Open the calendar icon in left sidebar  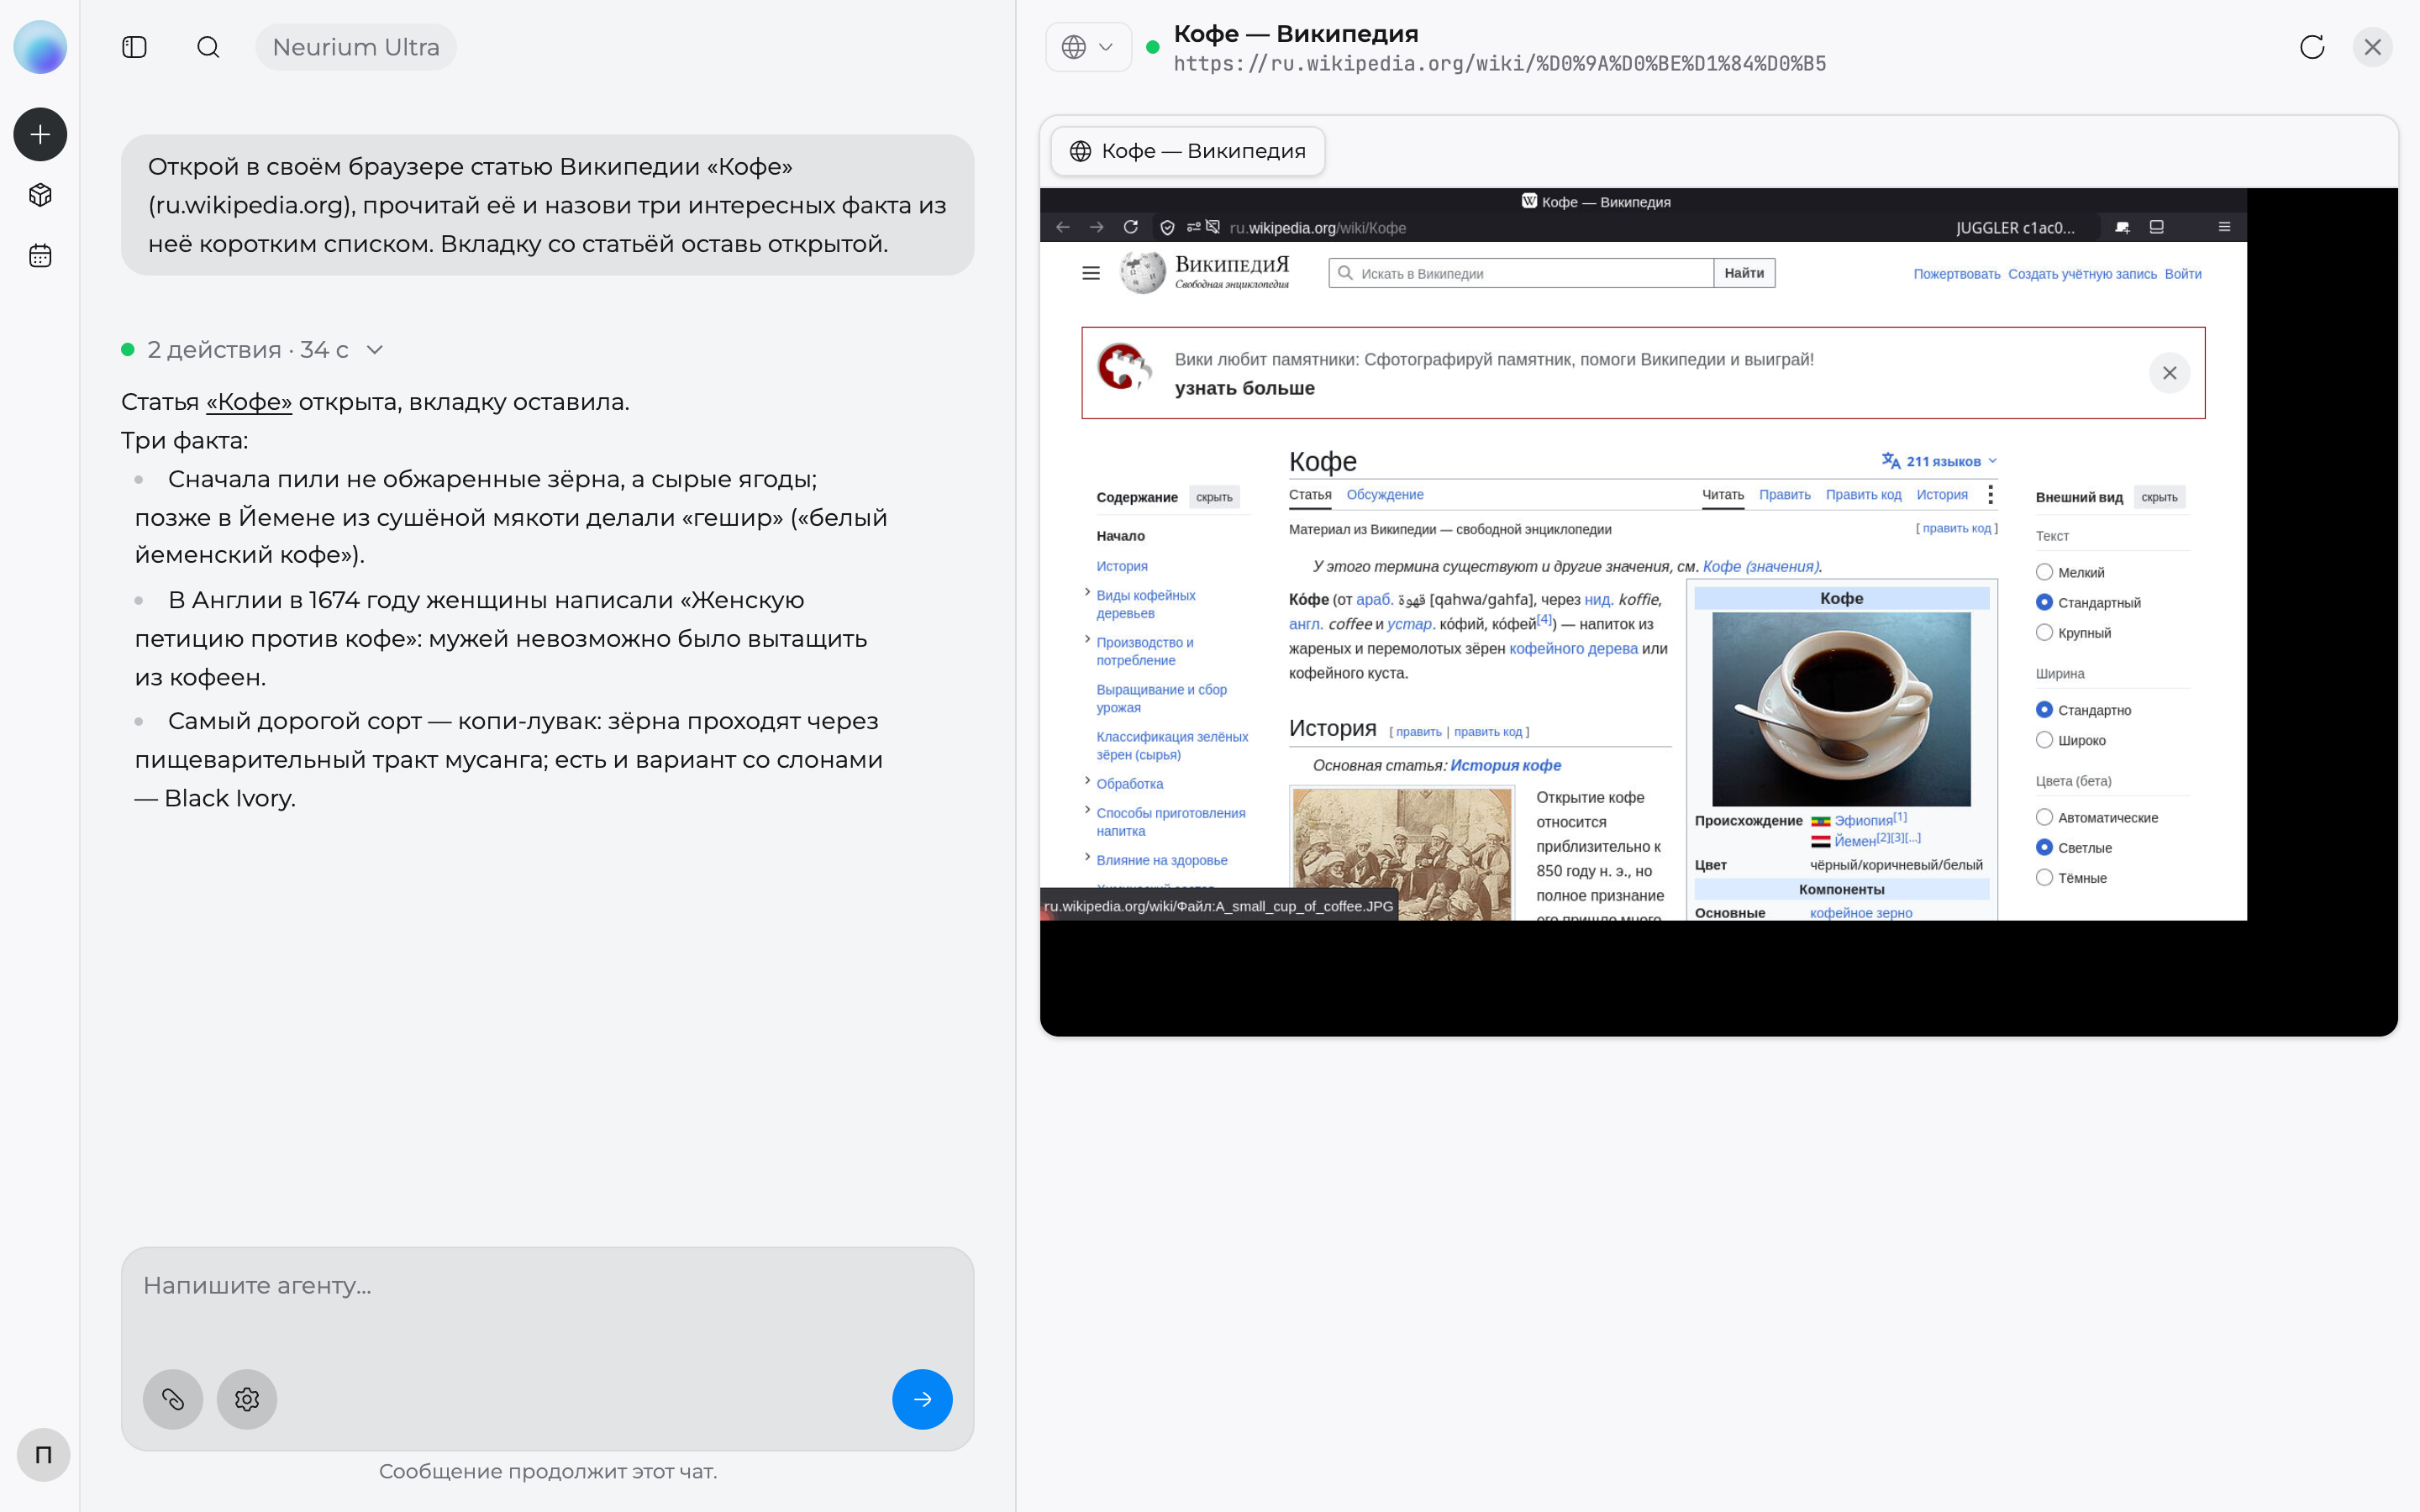point(40,256)
